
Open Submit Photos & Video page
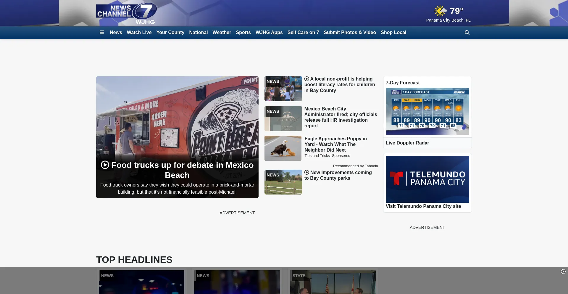coord(350,33)
